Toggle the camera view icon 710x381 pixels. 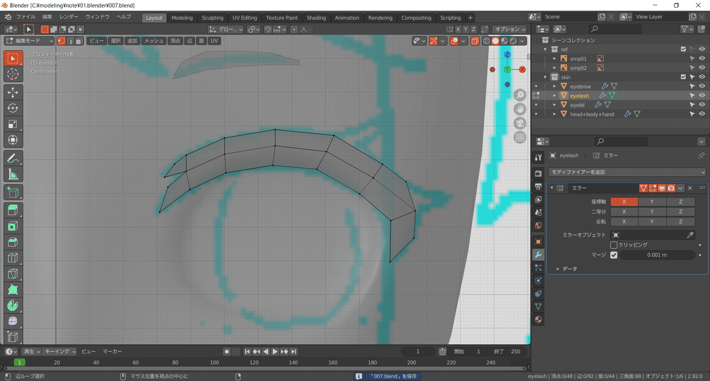pos(519,124)
